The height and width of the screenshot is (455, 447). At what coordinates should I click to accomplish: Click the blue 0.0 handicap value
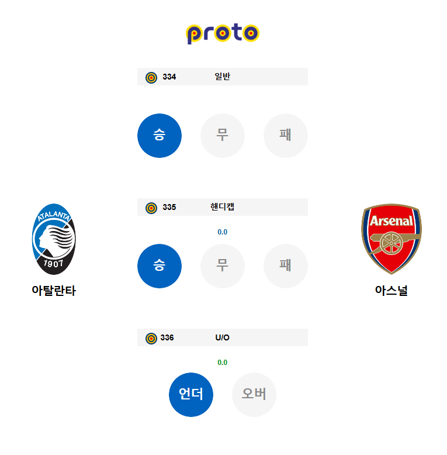[223, 232]
